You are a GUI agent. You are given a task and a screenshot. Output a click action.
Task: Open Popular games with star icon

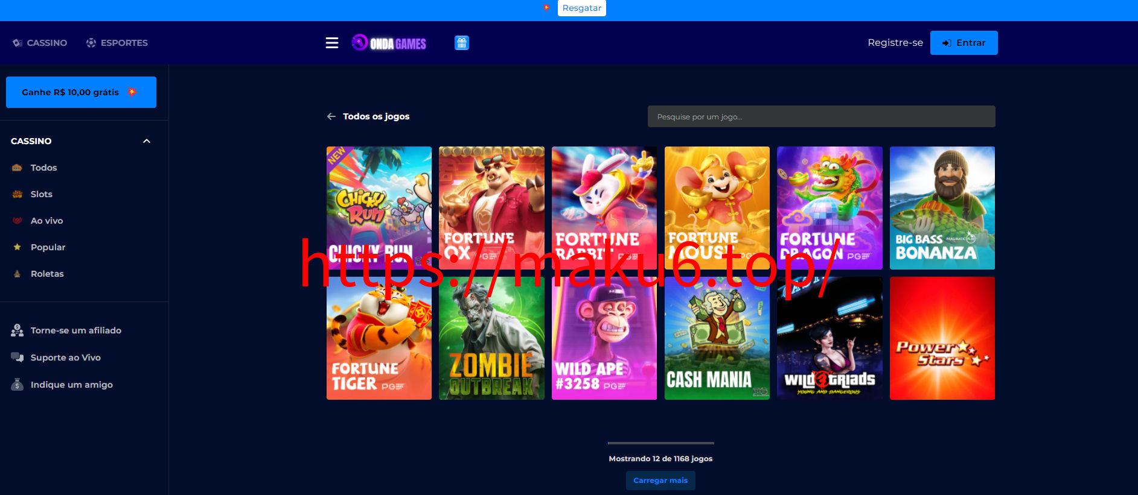point(48,247)
